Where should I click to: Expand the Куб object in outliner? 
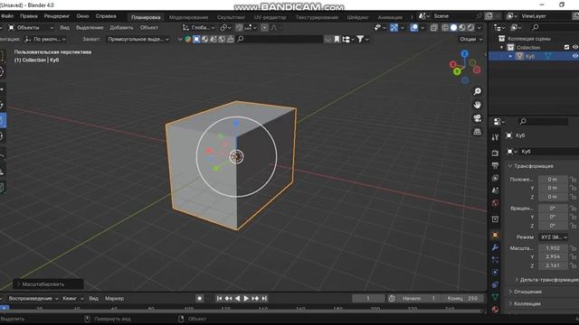[510, 56]
